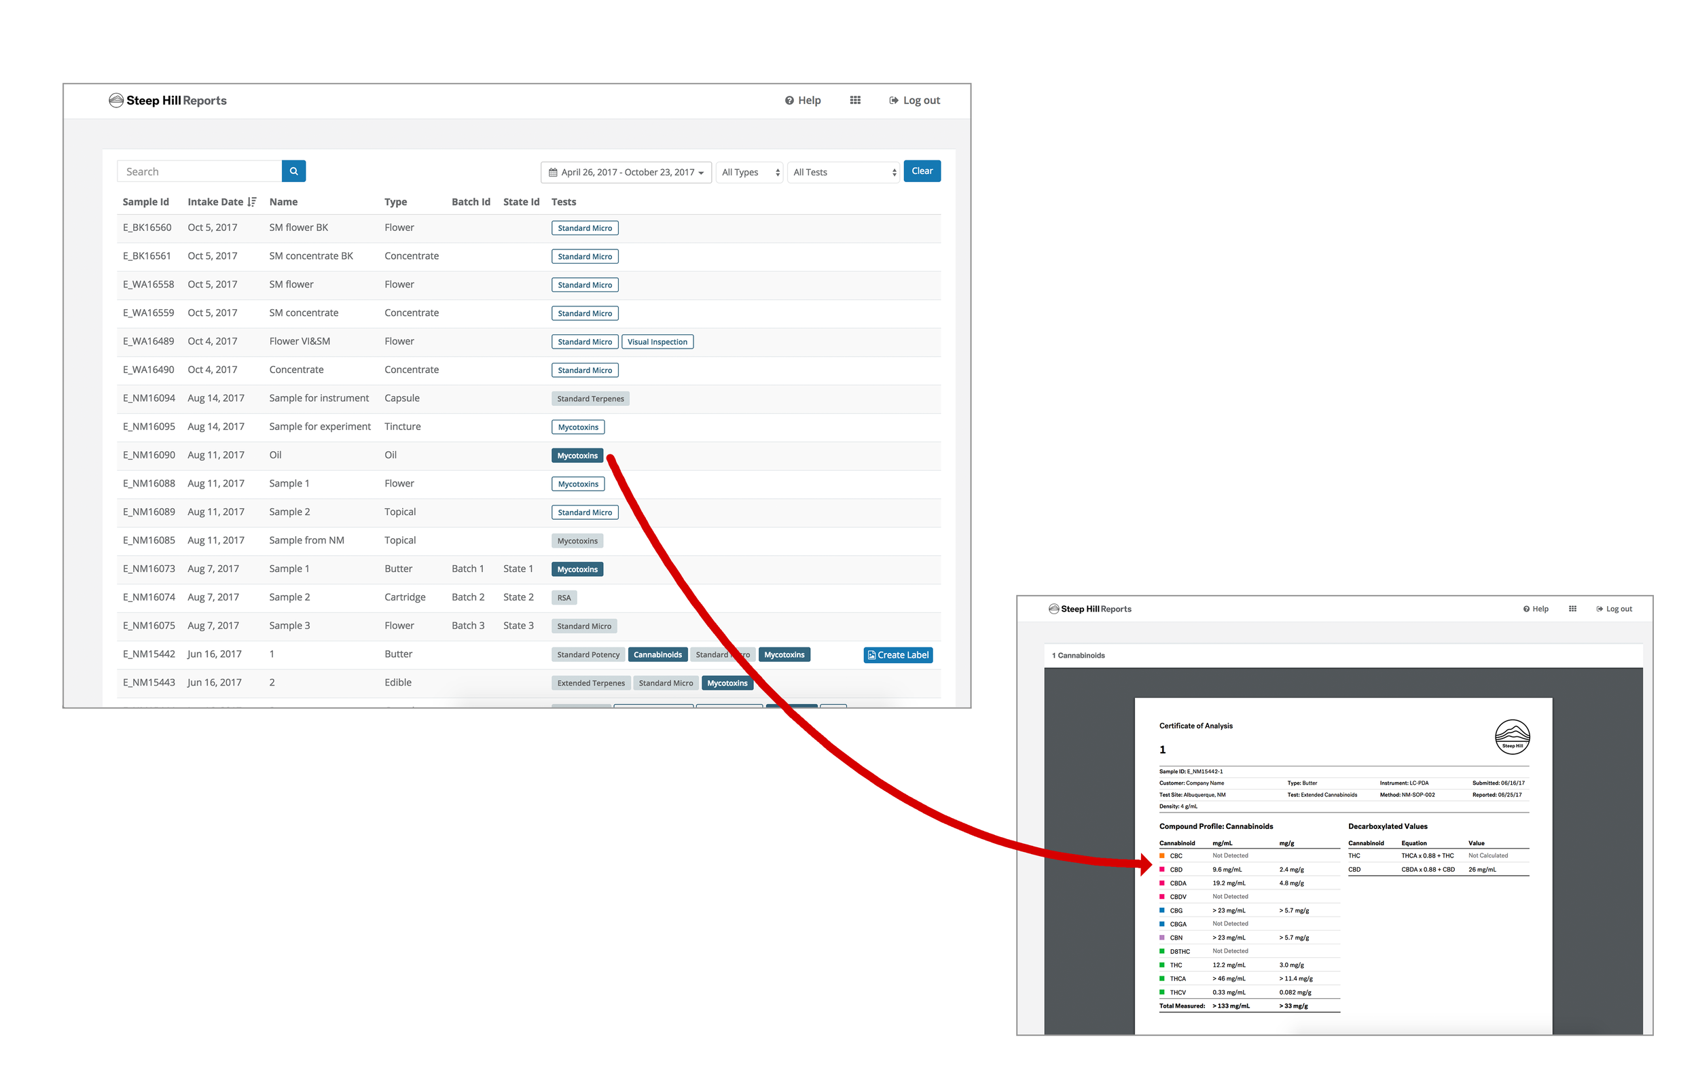Click Help in the report viewer window
This screenshot has height=1083, width=1698.
click(1536, 609)
